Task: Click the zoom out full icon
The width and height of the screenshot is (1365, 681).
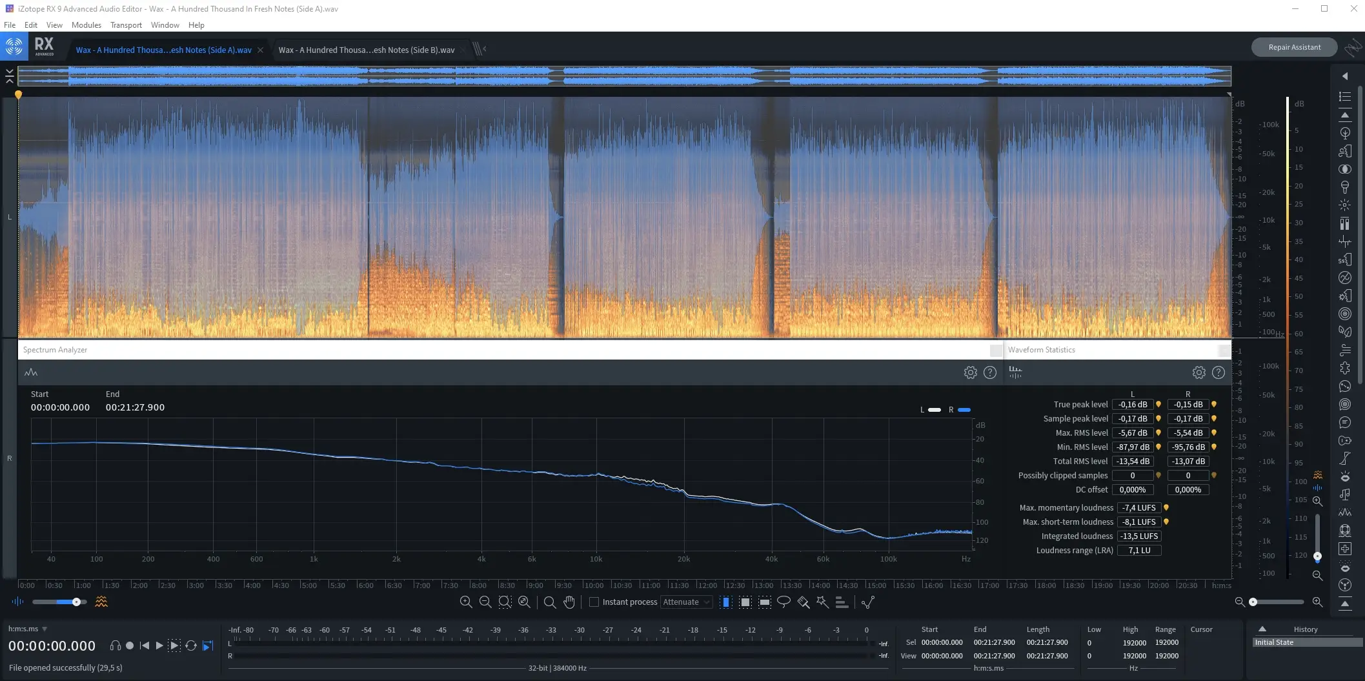Action: point(524,602)
